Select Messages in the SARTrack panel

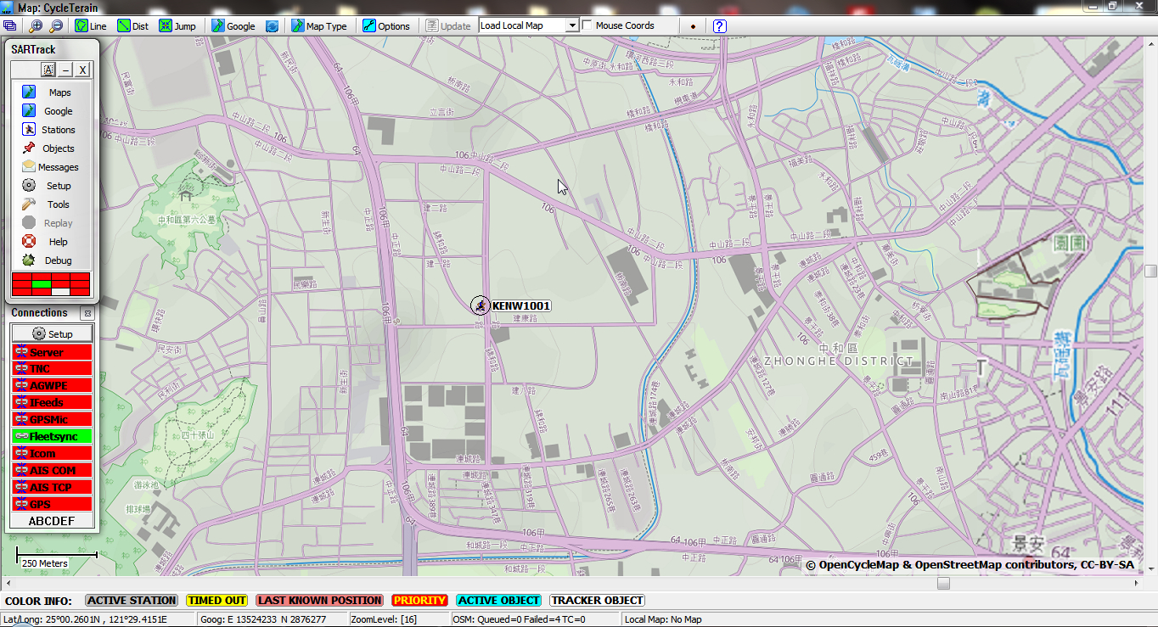58,167
